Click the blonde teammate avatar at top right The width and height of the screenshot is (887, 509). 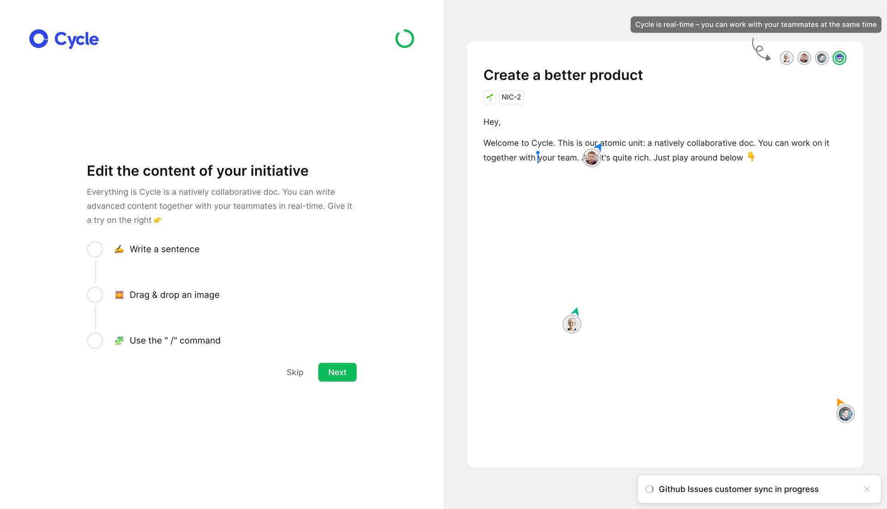tap(786, 58)
